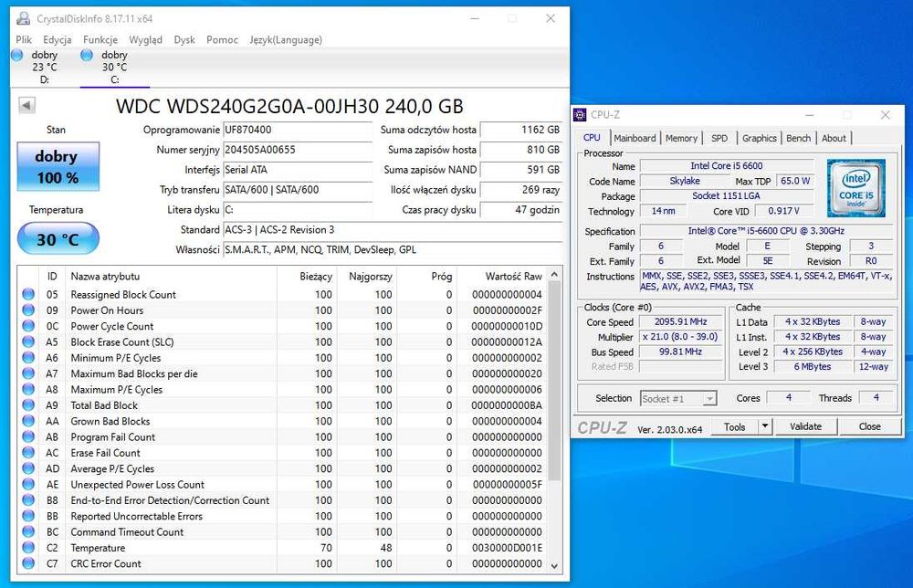913x588 pixels.
Task: Click the Czas pracy dysku value 47 godzin
Action: [521, 210]
